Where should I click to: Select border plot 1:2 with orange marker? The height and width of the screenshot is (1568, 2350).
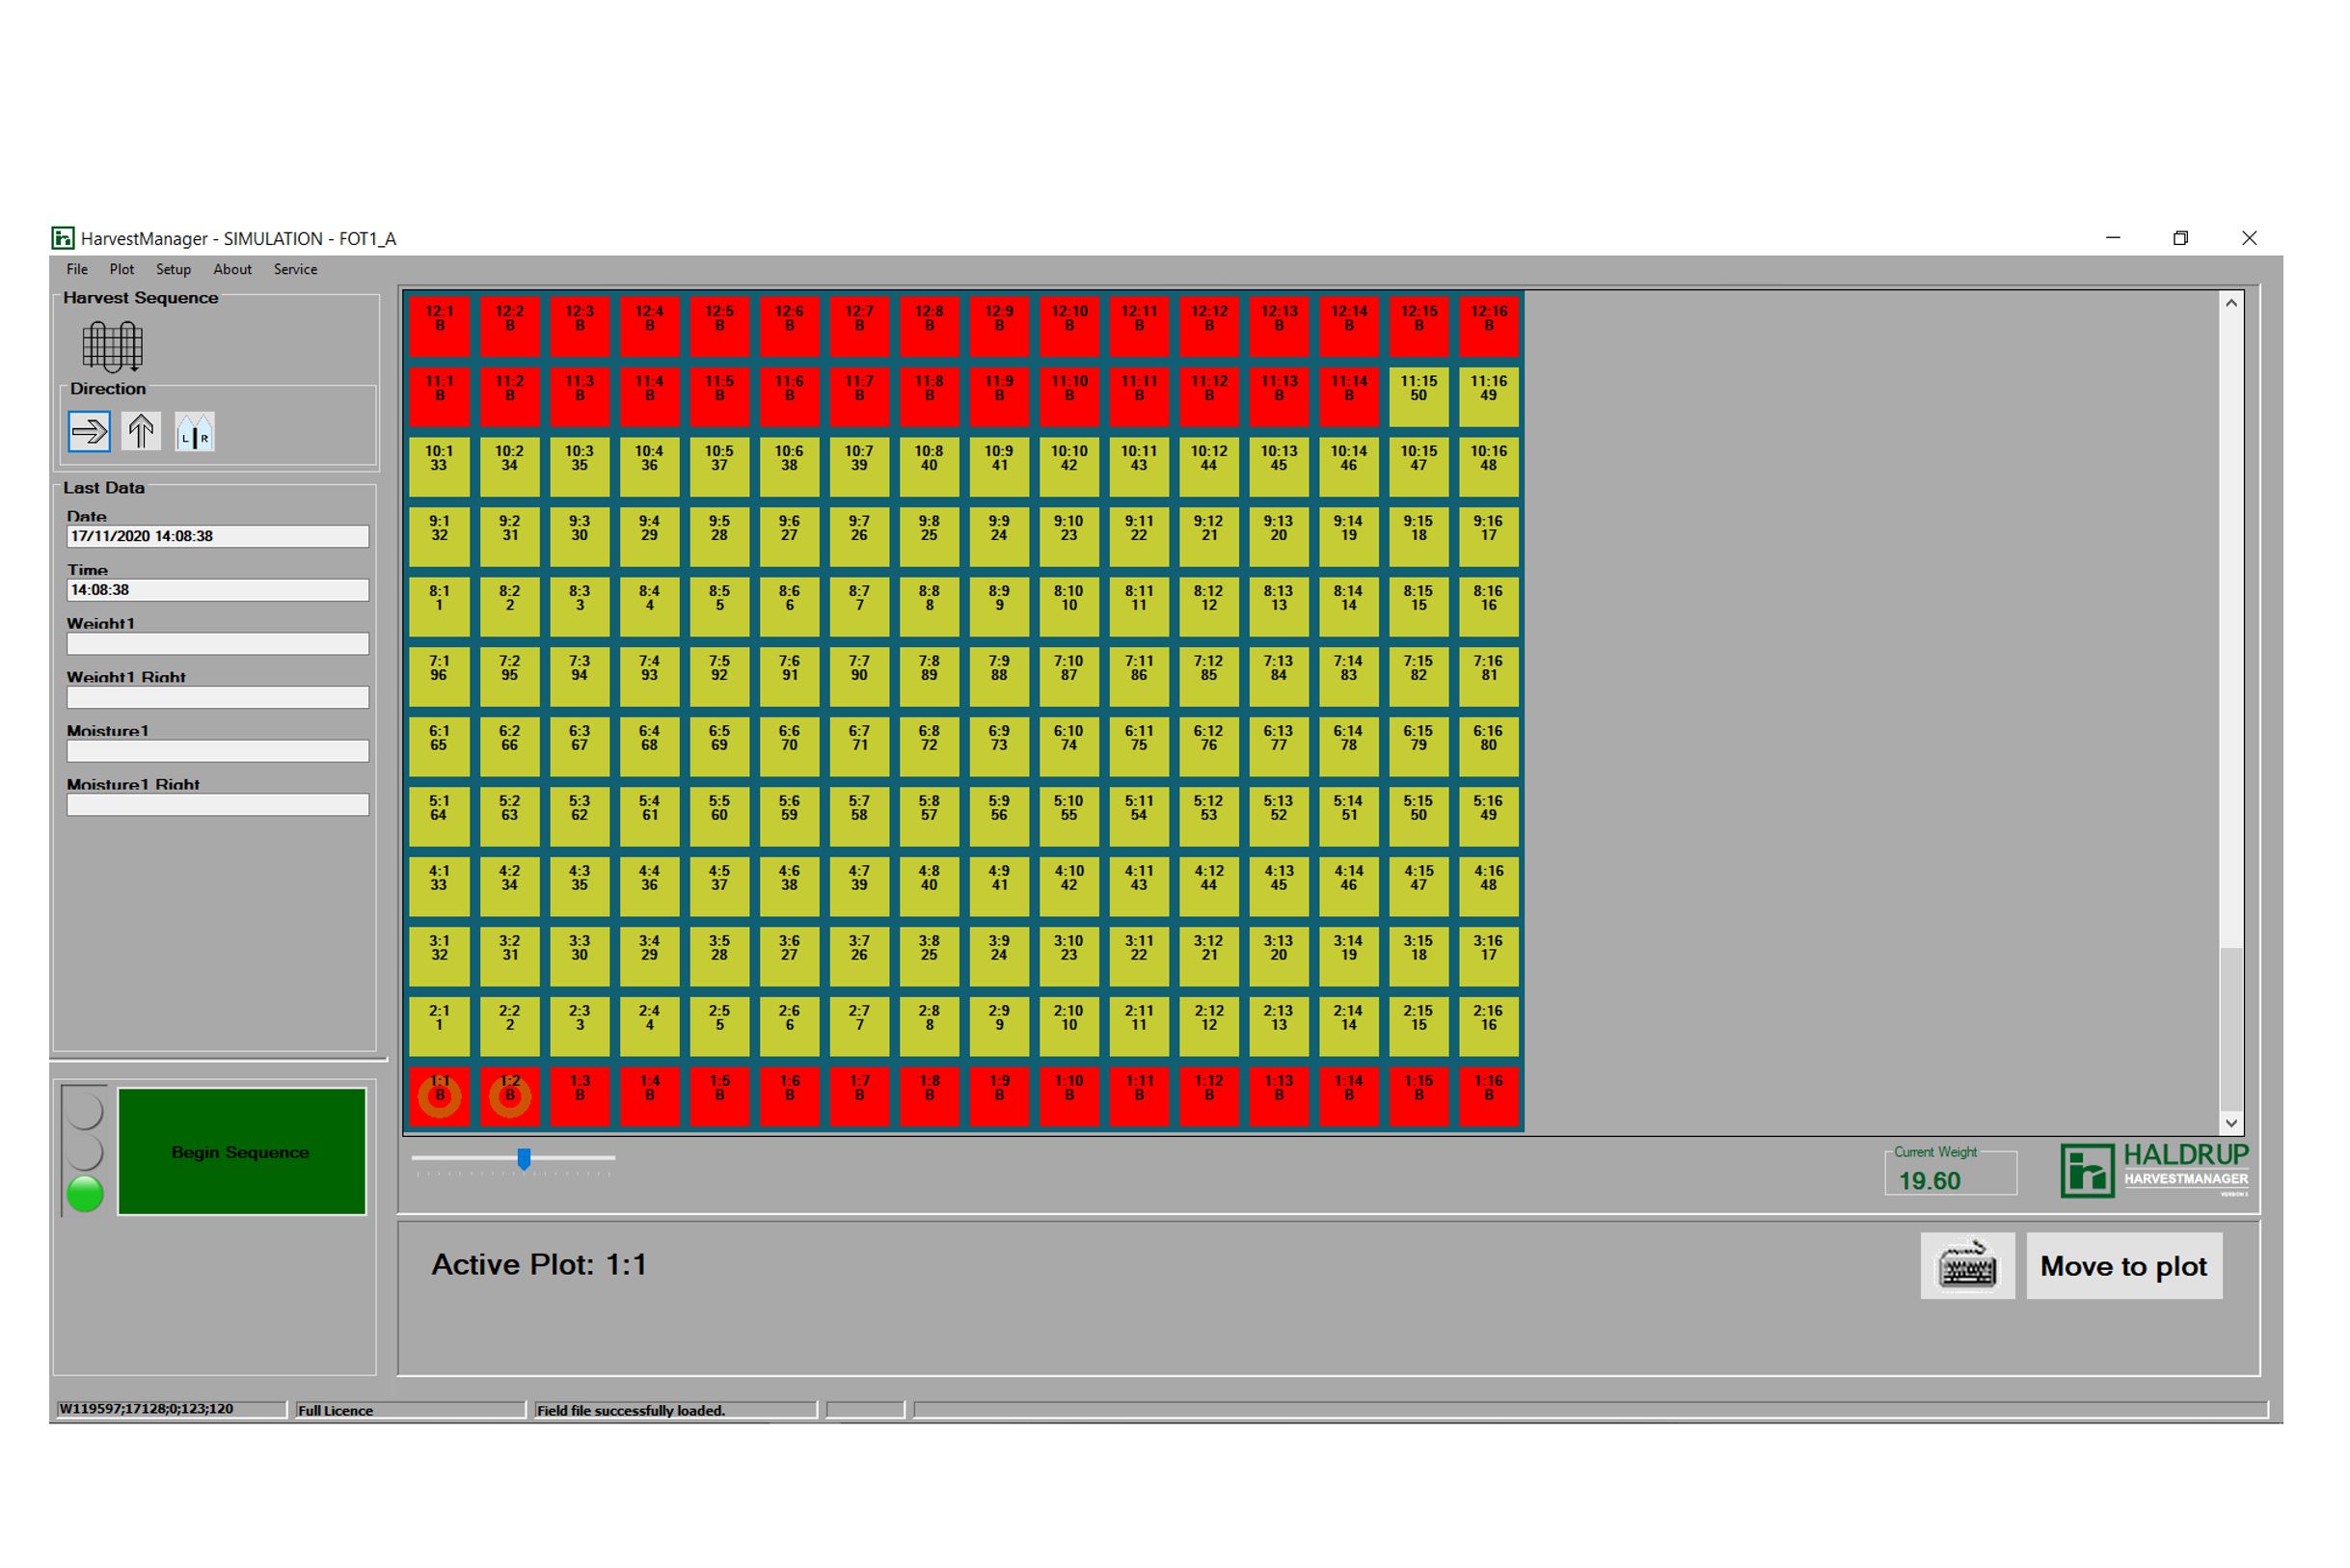point(509,1096)
